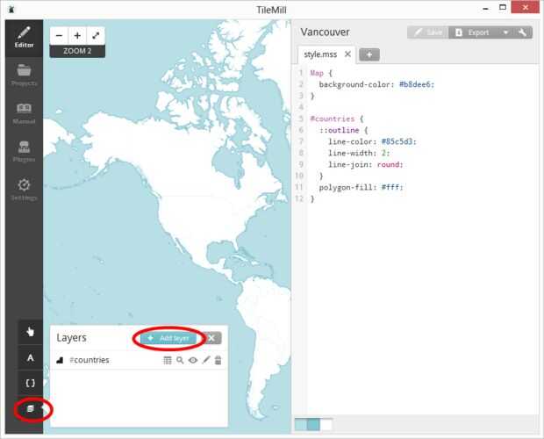Close the style.mss tab

point(347,54)
